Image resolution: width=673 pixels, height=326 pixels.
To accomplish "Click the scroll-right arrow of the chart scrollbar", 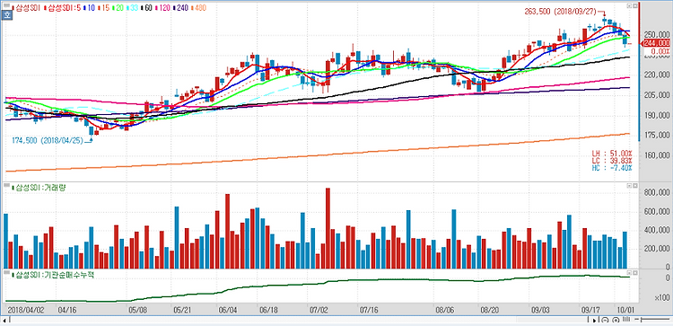I will click(594, 321).
